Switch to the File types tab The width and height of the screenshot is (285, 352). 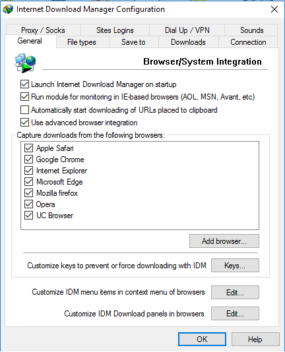(82, 42)
